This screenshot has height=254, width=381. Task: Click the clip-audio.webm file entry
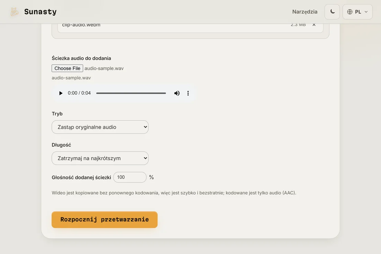click(x=190, y=26)
